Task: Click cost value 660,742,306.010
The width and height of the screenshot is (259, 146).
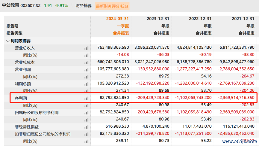Action: pyautogui.click(x=113, y=62)
